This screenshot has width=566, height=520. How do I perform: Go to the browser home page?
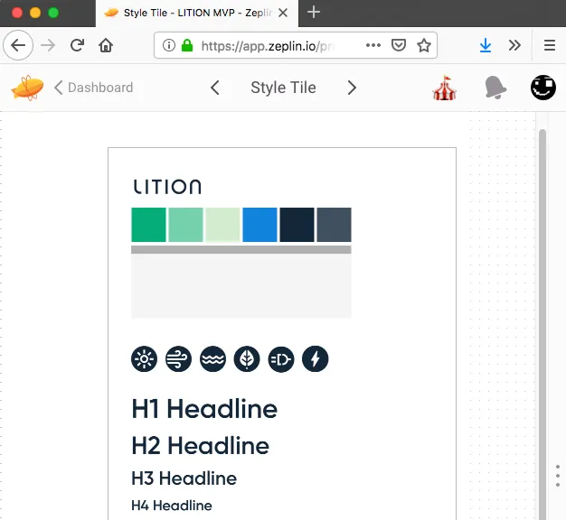coord(106,45)
